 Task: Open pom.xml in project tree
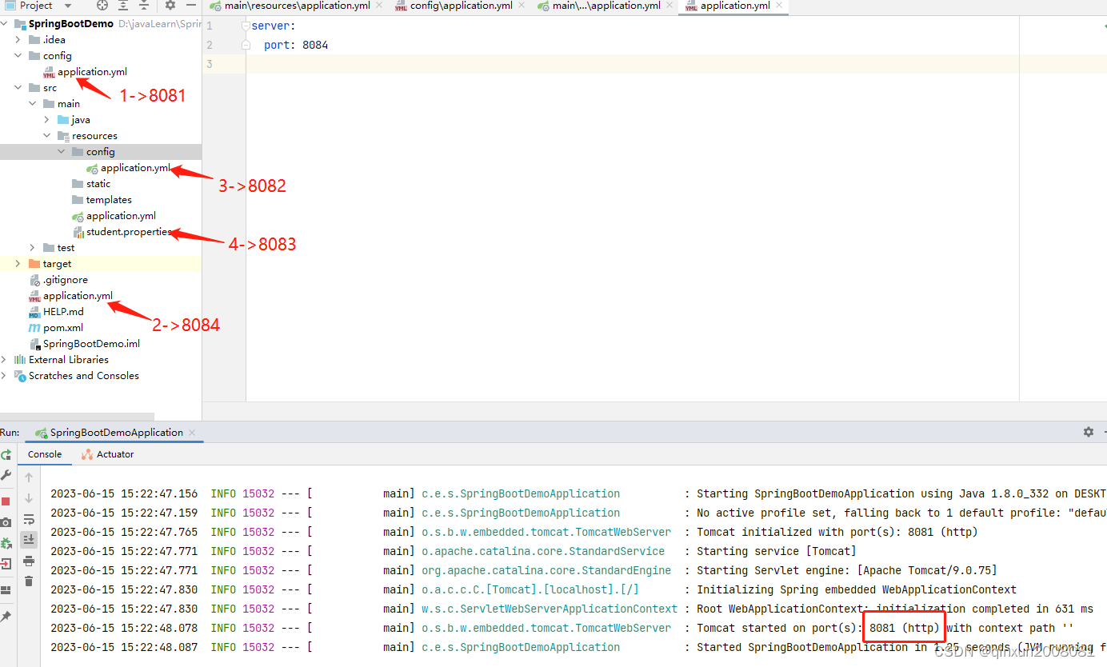(63, 328)
